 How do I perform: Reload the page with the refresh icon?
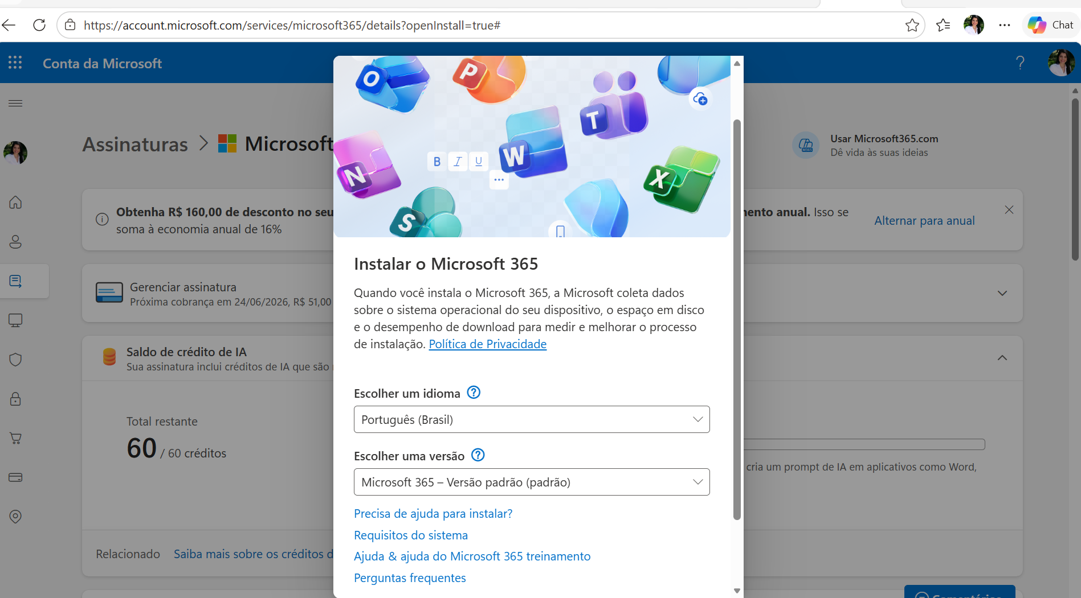39,25
